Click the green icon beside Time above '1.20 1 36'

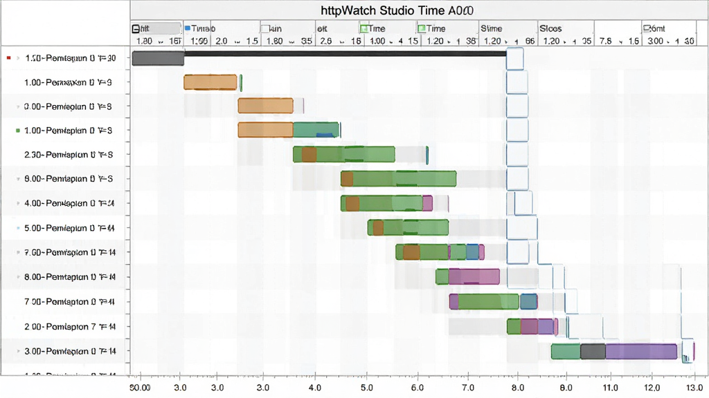(422, 29)
